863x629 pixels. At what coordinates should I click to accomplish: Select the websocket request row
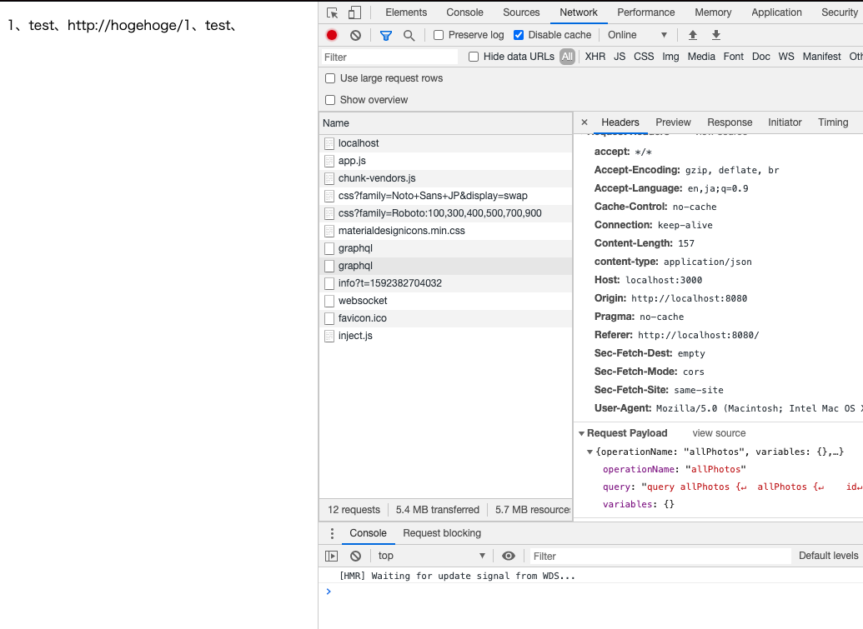[445, 301]
